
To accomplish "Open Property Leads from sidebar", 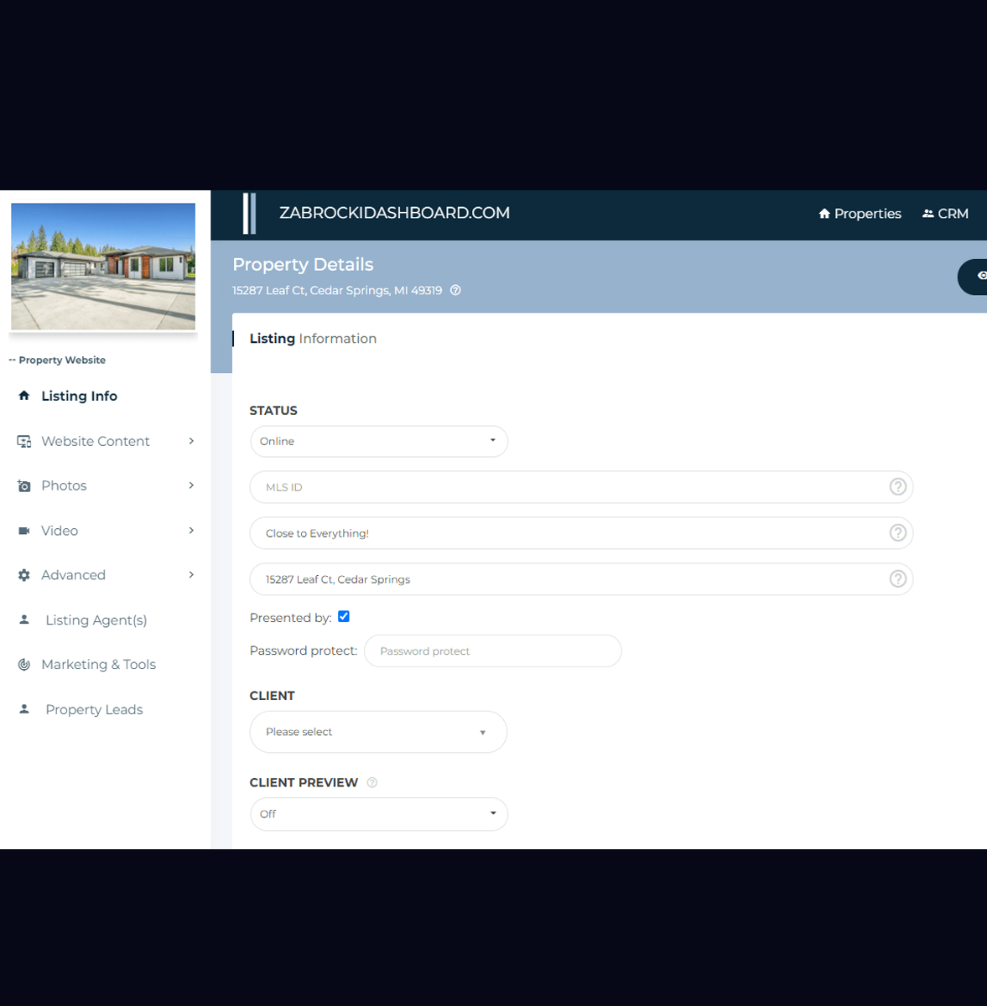I will tap(94, 710).
